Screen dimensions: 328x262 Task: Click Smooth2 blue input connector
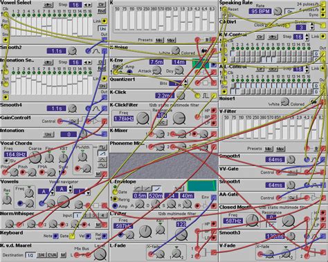[88, 51]
